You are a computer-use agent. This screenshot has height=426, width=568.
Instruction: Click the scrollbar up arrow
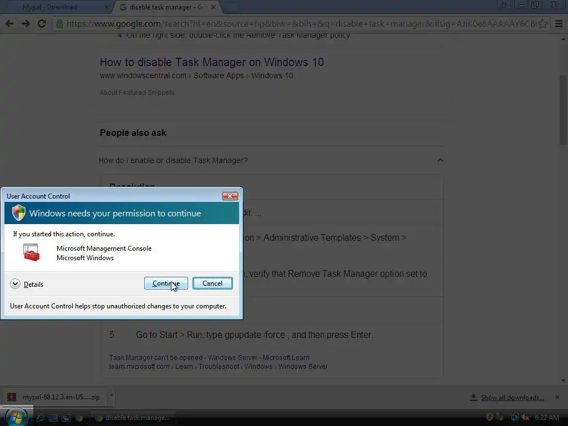coord(563,39)
